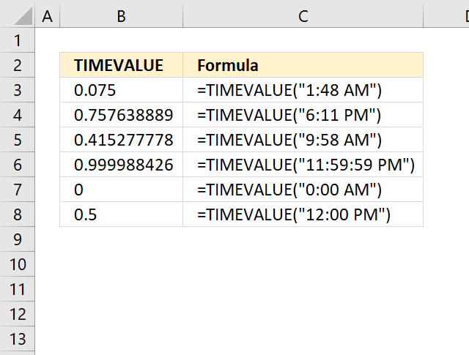Select column A header
The width and height of the screenshot is (469, 355).
(47, 16)
